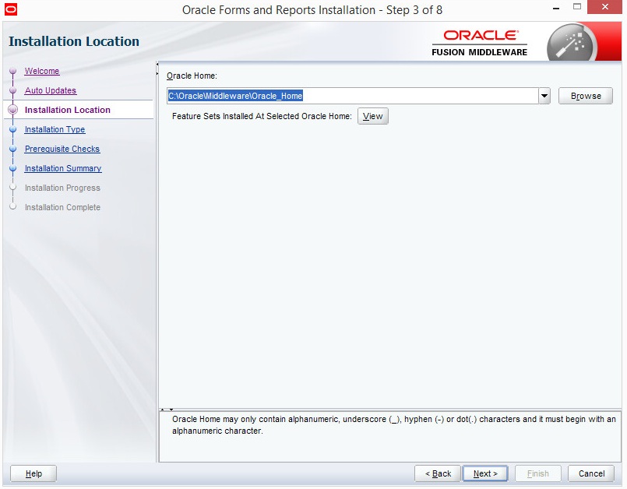Image resolution: width=627 pixels, height=489 pixels.
Task: Cancel the installation
Action: tap(591, 473)
